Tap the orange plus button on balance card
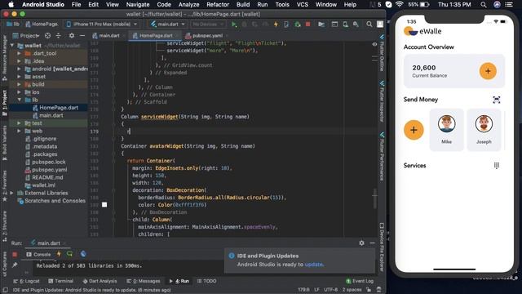 pos(488,71)
